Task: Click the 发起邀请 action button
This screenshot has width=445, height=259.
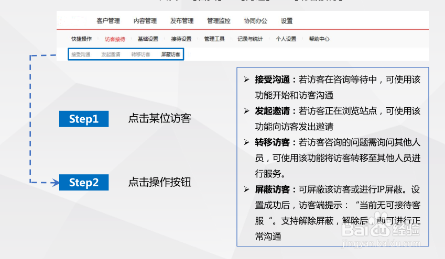Action: [x=111, y=54]
